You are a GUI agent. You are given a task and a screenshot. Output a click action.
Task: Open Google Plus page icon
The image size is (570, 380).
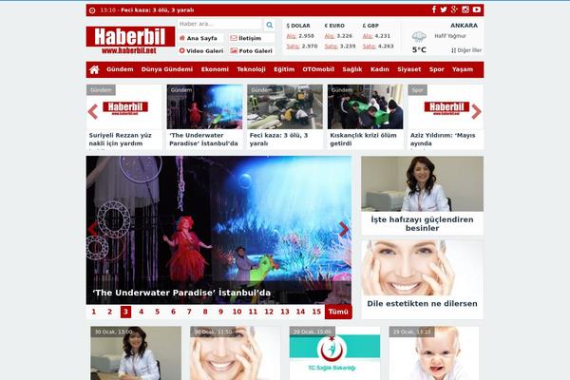pyautogui.click(x=454, y=9)
